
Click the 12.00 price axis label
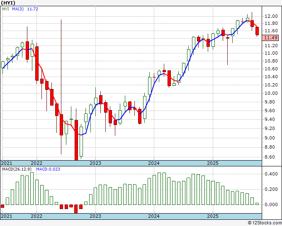(271, 16)
